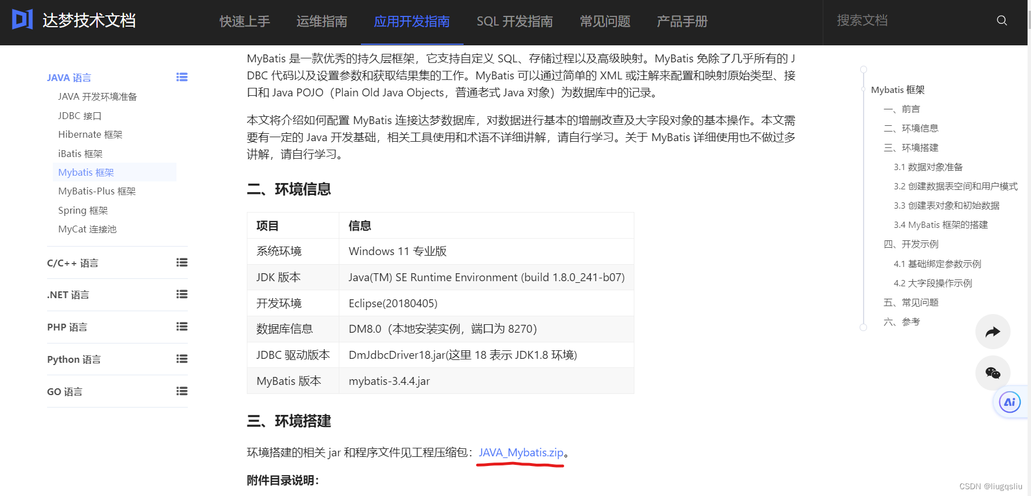
Task: Jump to 一、前言 in outline
Action: point(902,109)
